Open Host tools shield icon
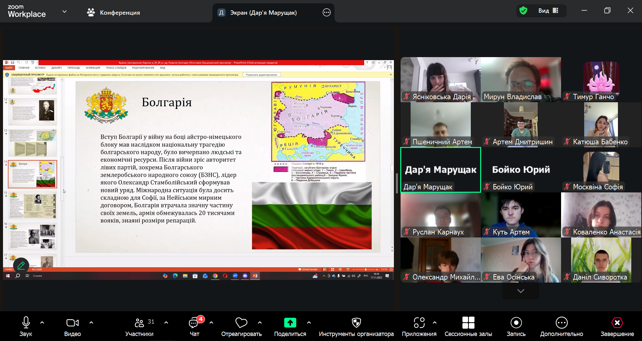Screen dimensions: 642x341 [x=356, y=323]
